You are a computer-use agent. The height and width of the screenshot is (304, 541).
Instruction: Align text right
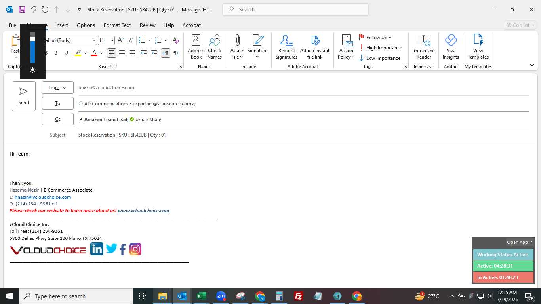coord(132,53)
